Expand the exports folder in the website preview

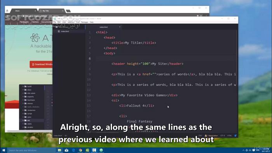(x=23, y=97)
